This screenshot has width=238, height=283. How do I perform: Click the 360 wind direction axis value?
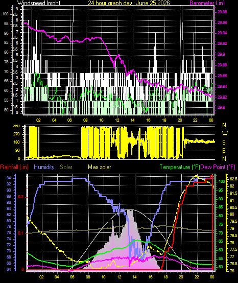(16, 126)
